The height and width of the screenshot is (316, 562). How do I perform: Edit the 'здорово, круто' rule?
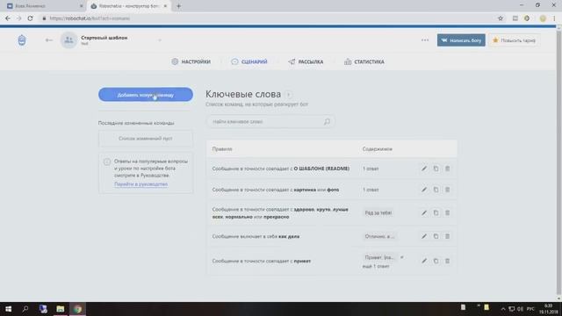[x=424, y=212]
